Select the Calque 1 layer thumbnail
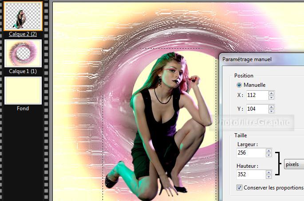Image resolution: width=304 pixels, height=201 pixels. point(23,54)
